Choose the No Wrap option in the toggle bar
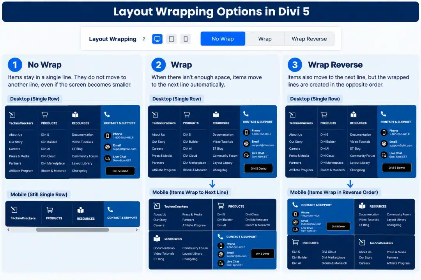421x280 pixels. (x=223, y=38)
